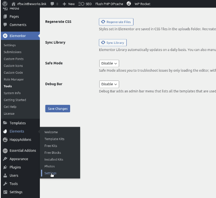Click the Plugins plug icon

[5, 167]
